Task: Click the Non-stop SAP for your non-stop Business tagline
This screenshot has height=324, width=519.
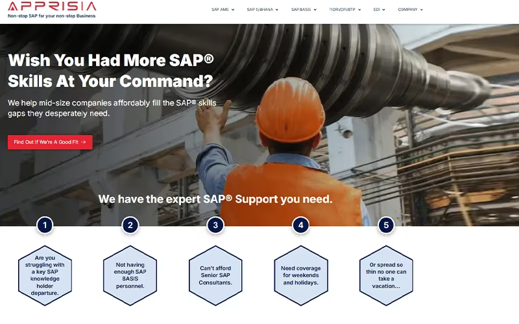Action: pos(52,16)
